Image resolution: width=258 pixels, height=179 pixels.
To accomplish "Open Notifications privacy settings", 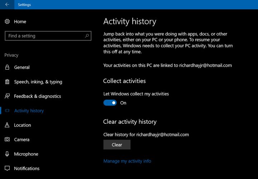I will click(x=27, y=169).
